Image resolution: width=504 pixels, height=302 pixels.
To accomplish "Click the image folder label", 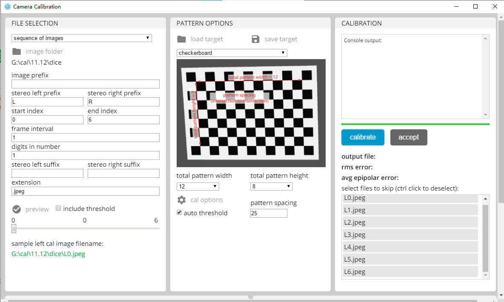I will click(x=44, y=51).
